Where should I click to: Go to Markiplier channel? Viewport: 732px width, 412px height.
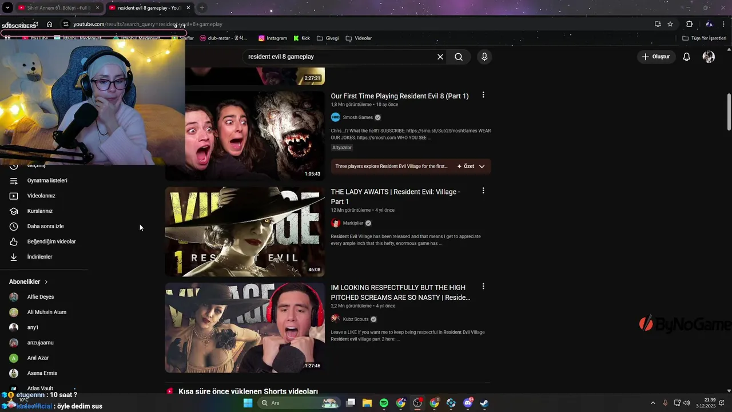coord(353,223)
